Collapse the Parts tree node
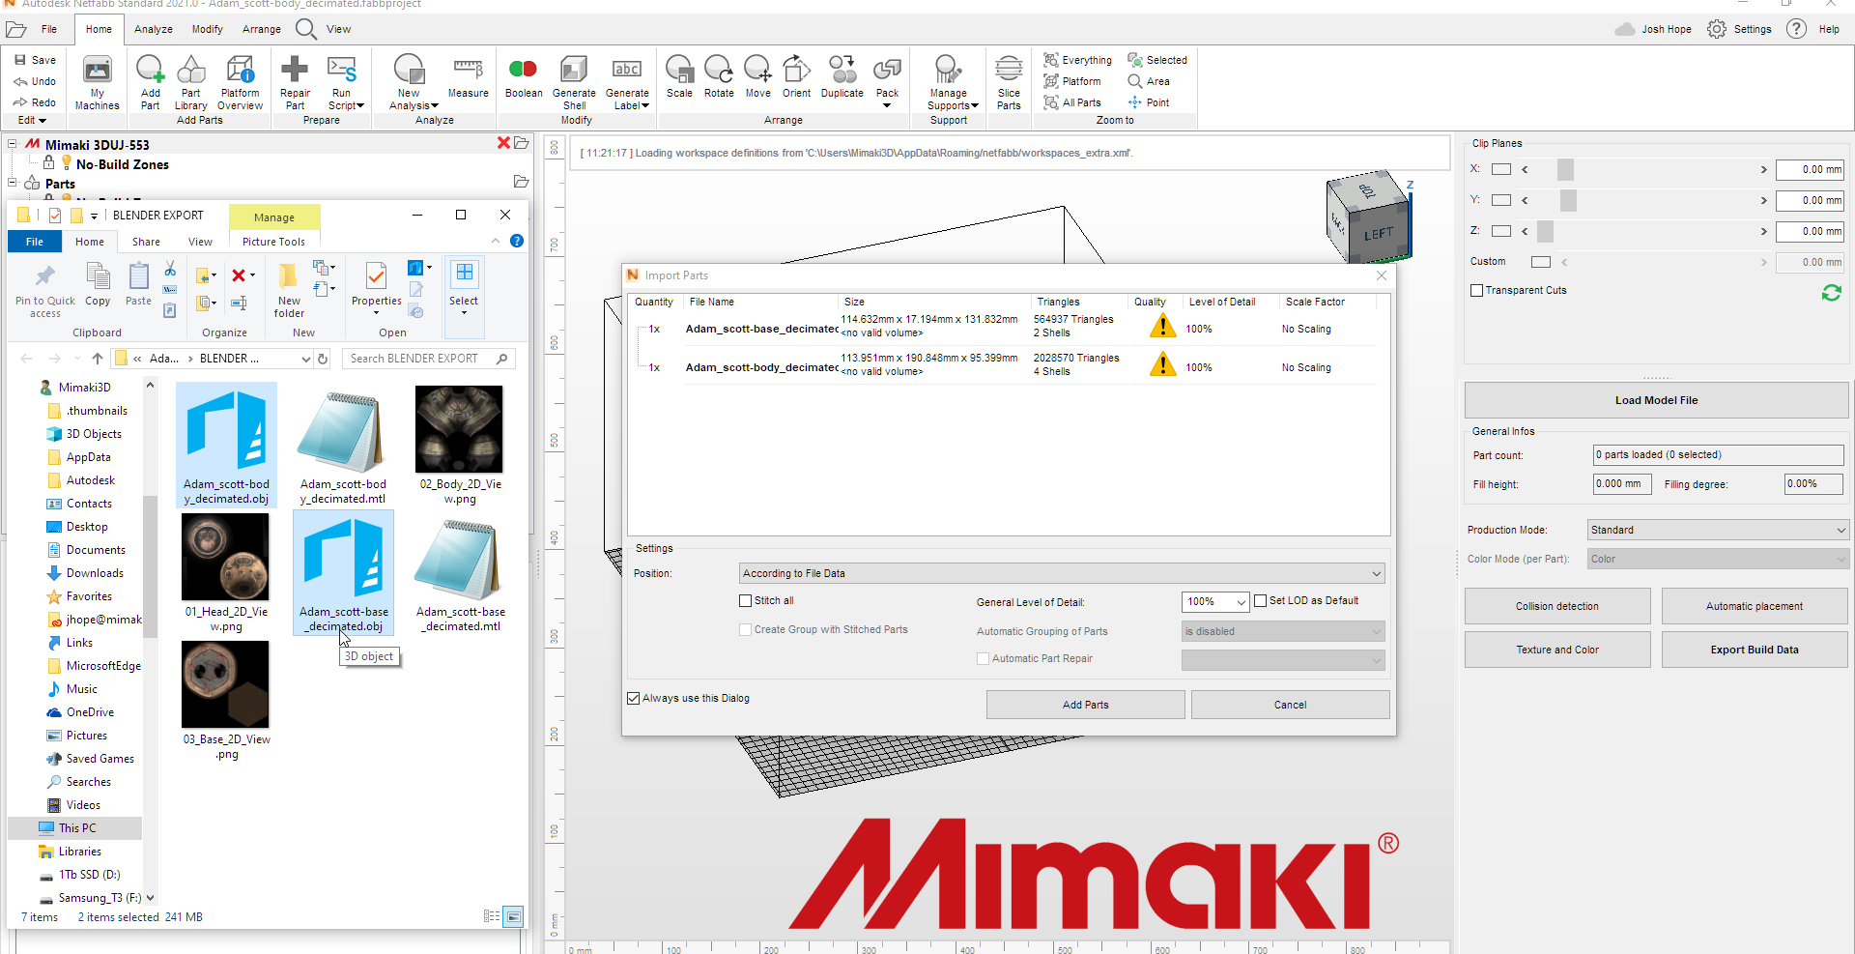The height and width of the screenshot is (954, 1855). tap(13, 182)
